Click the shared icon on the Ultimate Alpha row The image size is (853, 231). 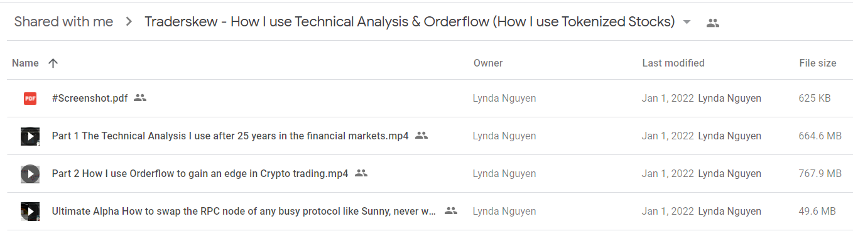[x=451, y=211]
